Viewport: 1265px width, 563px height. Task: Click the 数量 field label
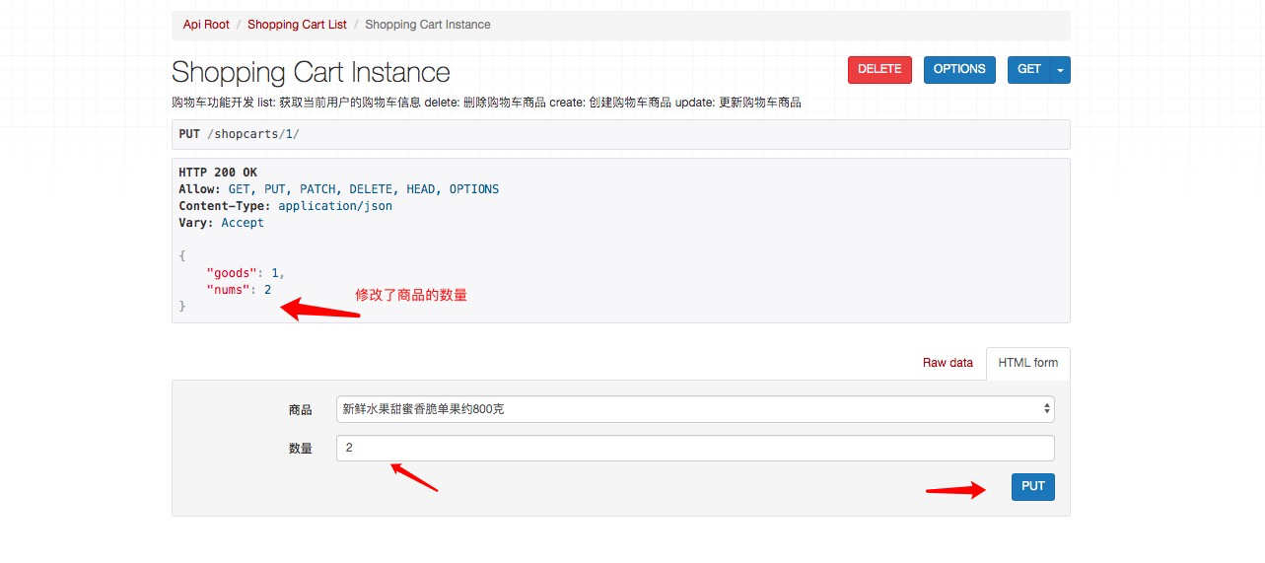coord(300,449)
